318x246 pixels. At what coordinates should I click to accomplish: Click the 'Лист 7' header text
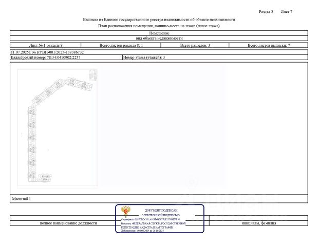[286, 12]
